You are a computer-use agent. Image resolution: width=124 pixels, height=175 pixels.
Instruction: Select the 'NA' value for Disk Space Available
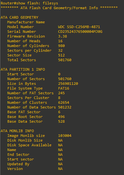pyautogui.click(x=60, y=145)
